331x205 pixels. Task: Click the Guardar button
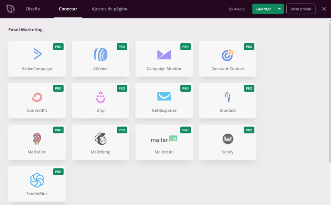coord(263,9)
